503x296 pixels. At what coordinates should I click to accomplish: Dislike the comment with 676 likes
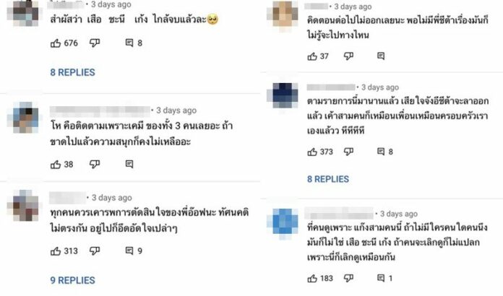pos(95,43)
